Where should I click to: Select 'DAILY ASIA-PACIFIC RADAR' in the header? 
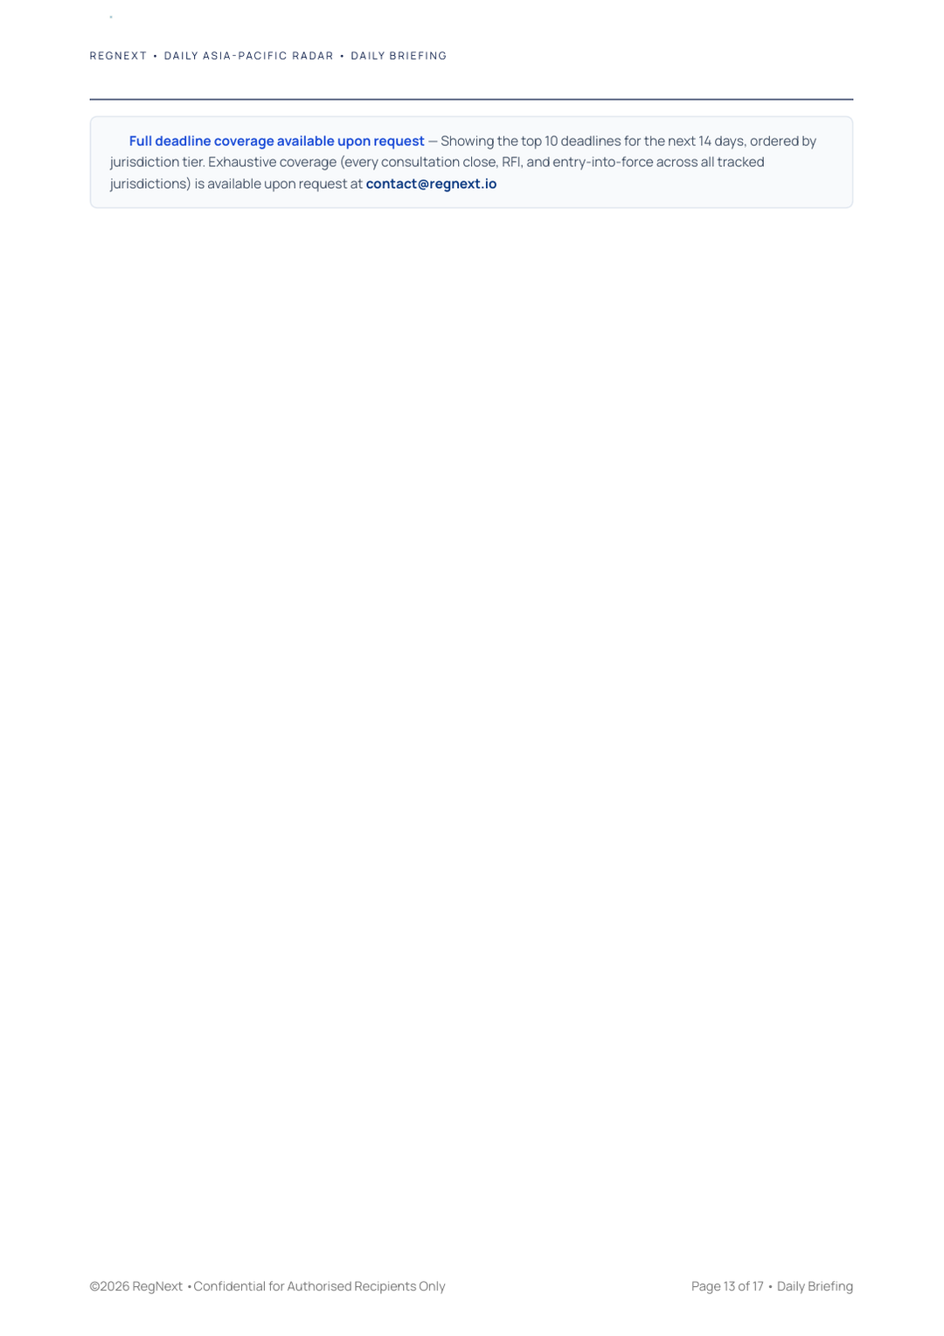point(248,56)
